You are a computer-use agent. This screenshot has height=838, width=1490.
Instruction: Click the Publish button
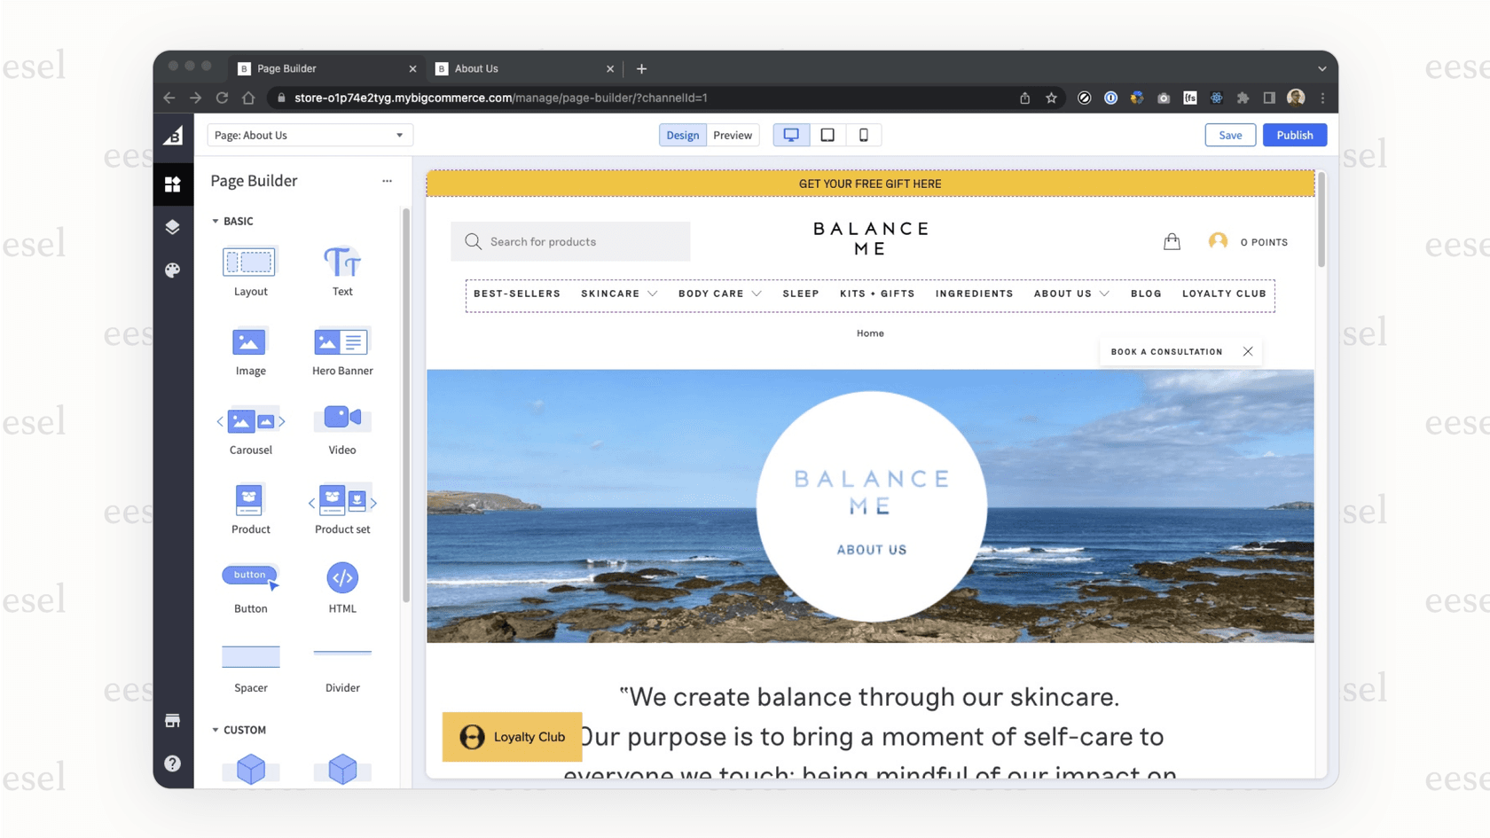pos(1294,135)
